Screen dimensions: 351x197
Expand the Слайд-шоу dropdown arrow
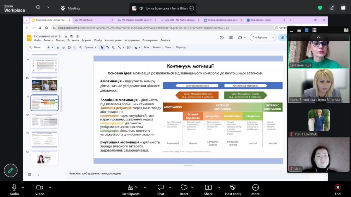[x=273, y=37]
